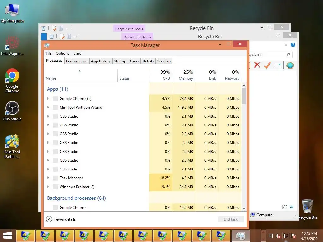323x242 pixels.
Task: Click the Apps (11) group heading
Action: point(57,89)
